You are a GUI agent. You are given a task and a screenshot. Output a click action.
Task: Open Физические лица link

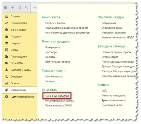[x=112, y=28]
